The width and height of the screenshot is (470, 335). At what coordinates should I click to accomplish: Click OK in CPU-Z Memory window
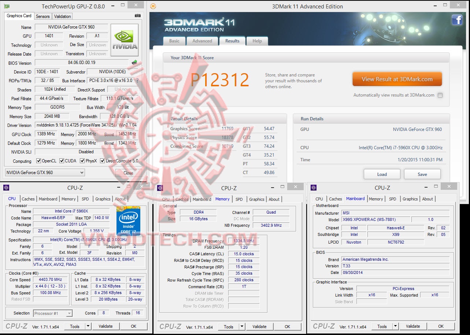point(287,327)
